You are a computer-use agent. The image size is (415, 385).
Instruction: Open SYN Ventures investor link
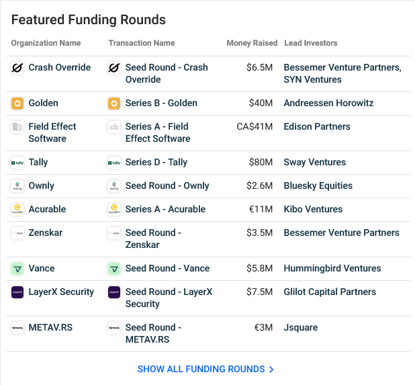[x=312, y=79]
